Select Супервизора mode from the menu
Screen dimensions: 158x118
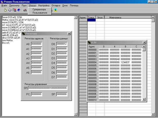[39, 9]
